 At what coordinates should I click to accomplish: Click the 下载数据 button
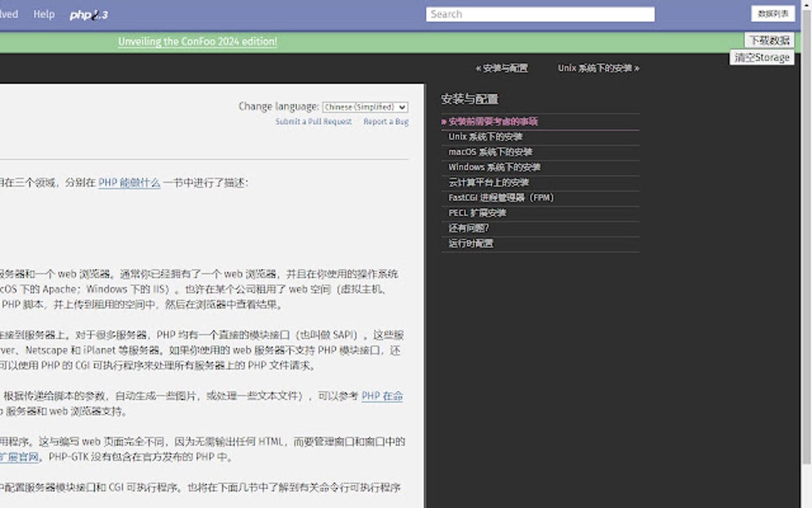(x=763, y=39)
